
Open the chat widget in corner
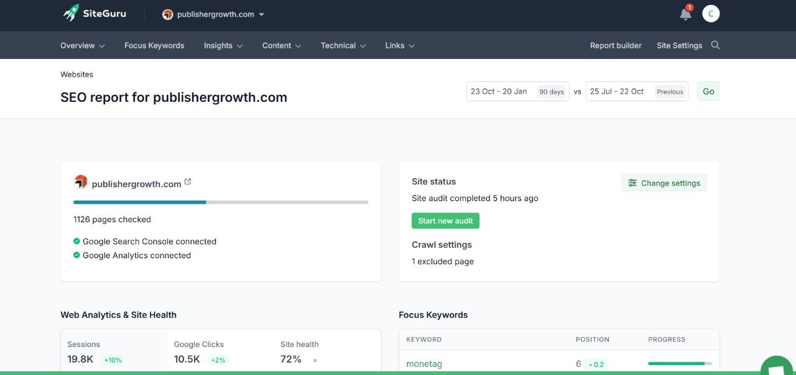[x=777, y=366]
